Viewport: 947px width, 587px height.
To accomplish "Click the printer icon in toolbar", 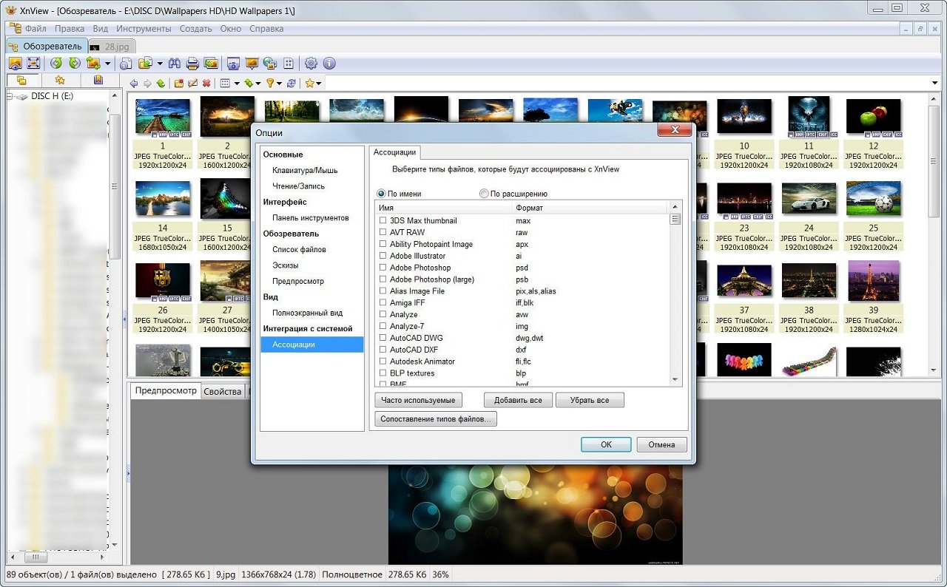I will pyautogui.click(x=192, y=64).
